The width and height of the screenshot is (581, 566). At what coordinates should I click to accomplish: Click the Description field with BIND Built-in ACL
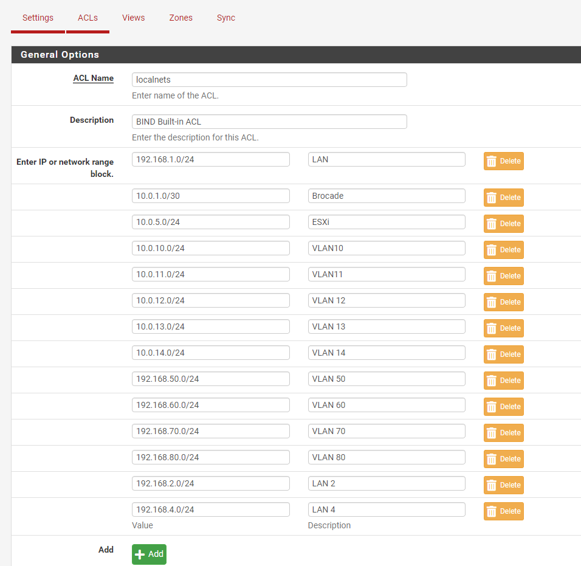[269, 121]
